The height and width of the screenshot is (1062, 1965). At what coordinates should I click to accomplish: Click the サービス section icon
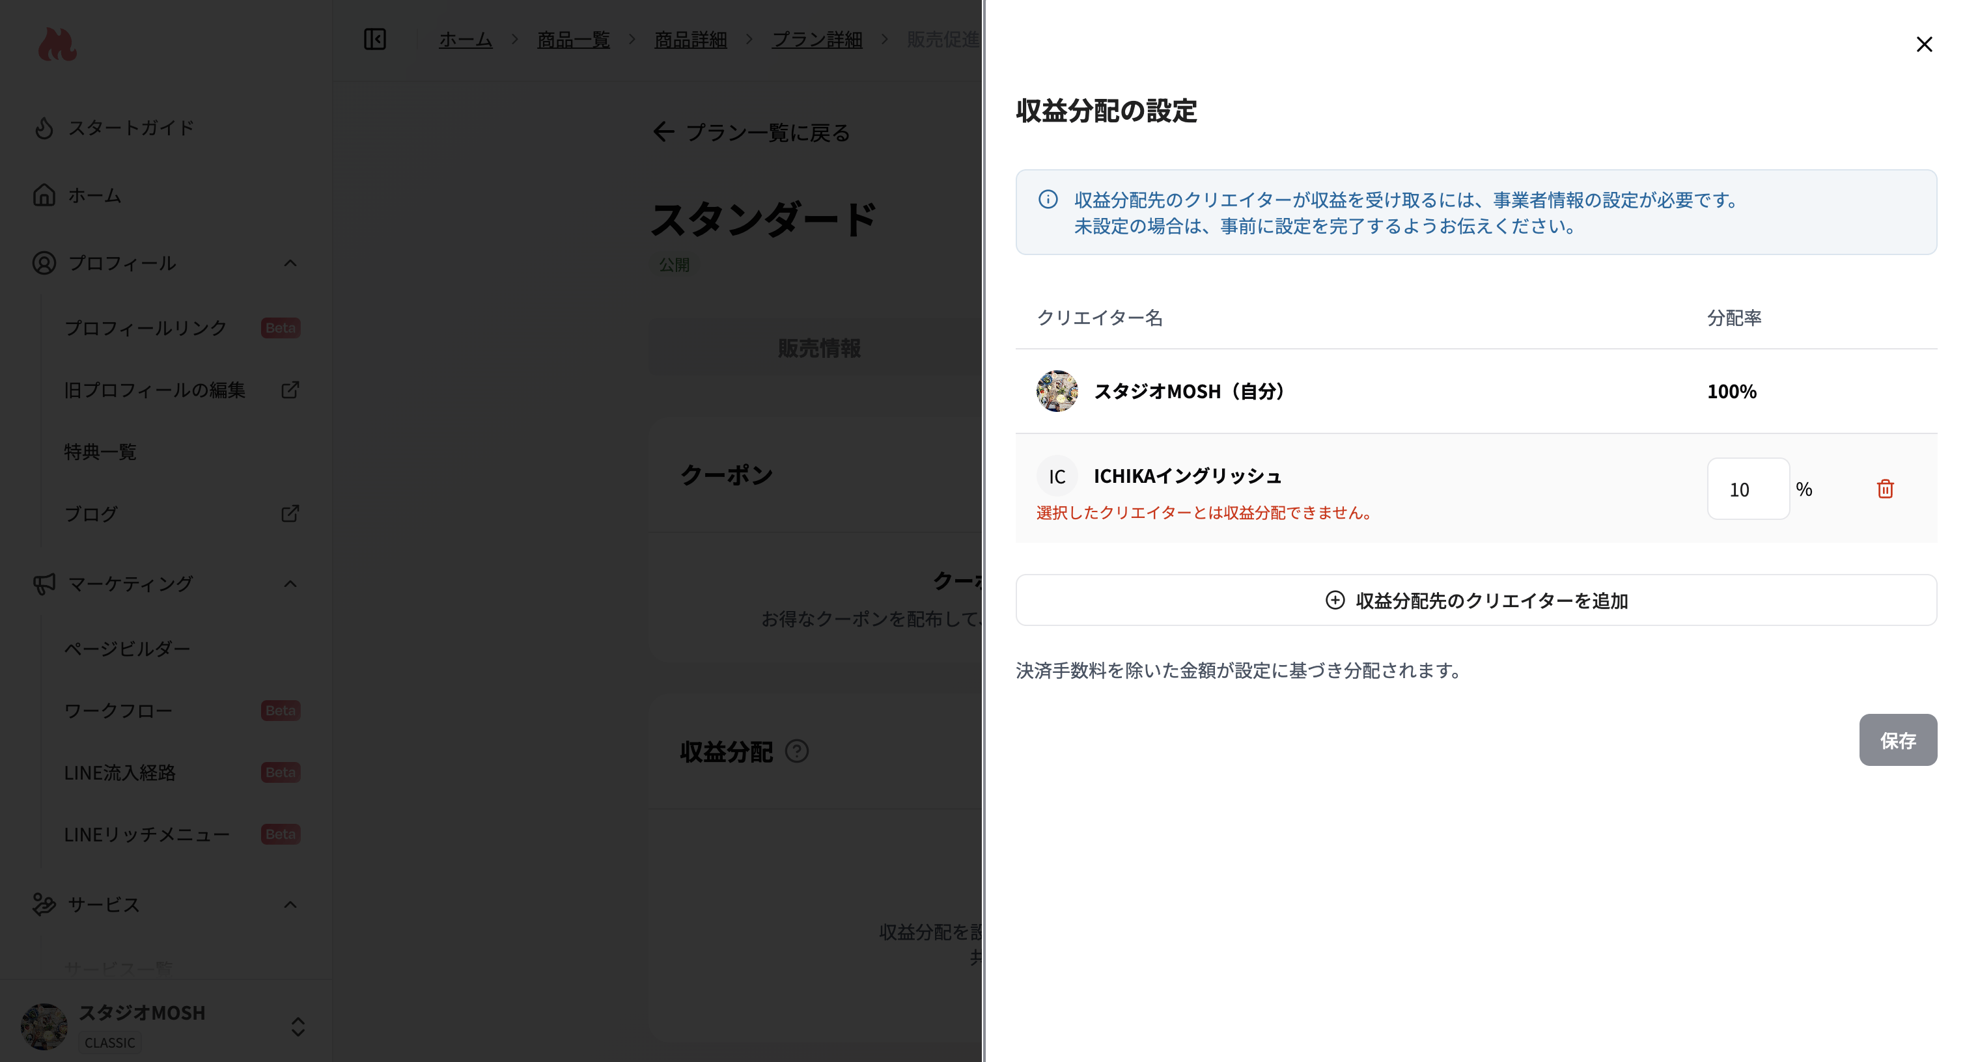(x=44, y=905)
